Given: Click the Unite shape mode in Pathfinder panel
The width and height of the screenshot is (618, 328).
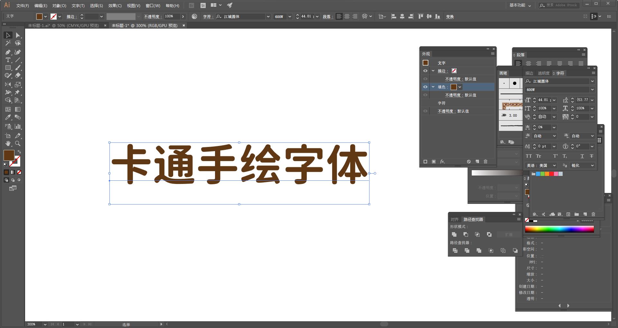Looking at the screenshot, I should 454,234.
